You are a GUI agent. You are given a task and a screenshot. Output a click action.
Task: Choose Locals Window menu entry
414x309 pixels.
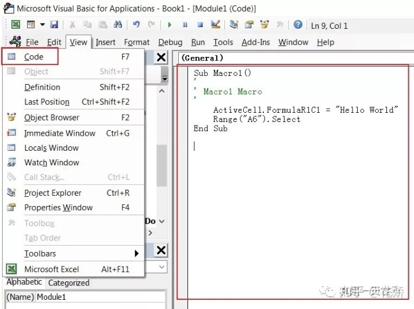pyautogui.click(x=74, y=148)
